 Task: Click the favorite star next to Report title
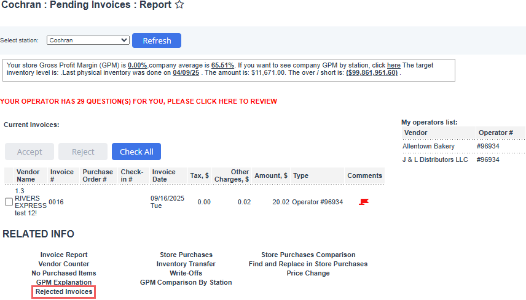click(179, 6)
